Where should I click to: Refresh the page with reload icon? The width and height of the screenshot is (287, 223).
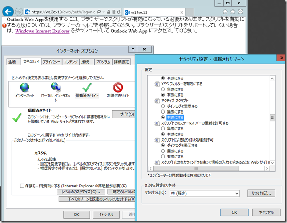tap(119, 12)
